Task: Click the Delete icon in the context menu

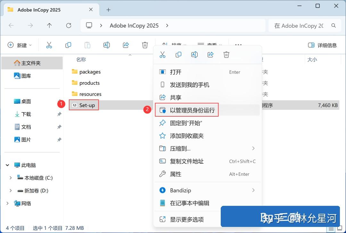Action: pos(226,54)
